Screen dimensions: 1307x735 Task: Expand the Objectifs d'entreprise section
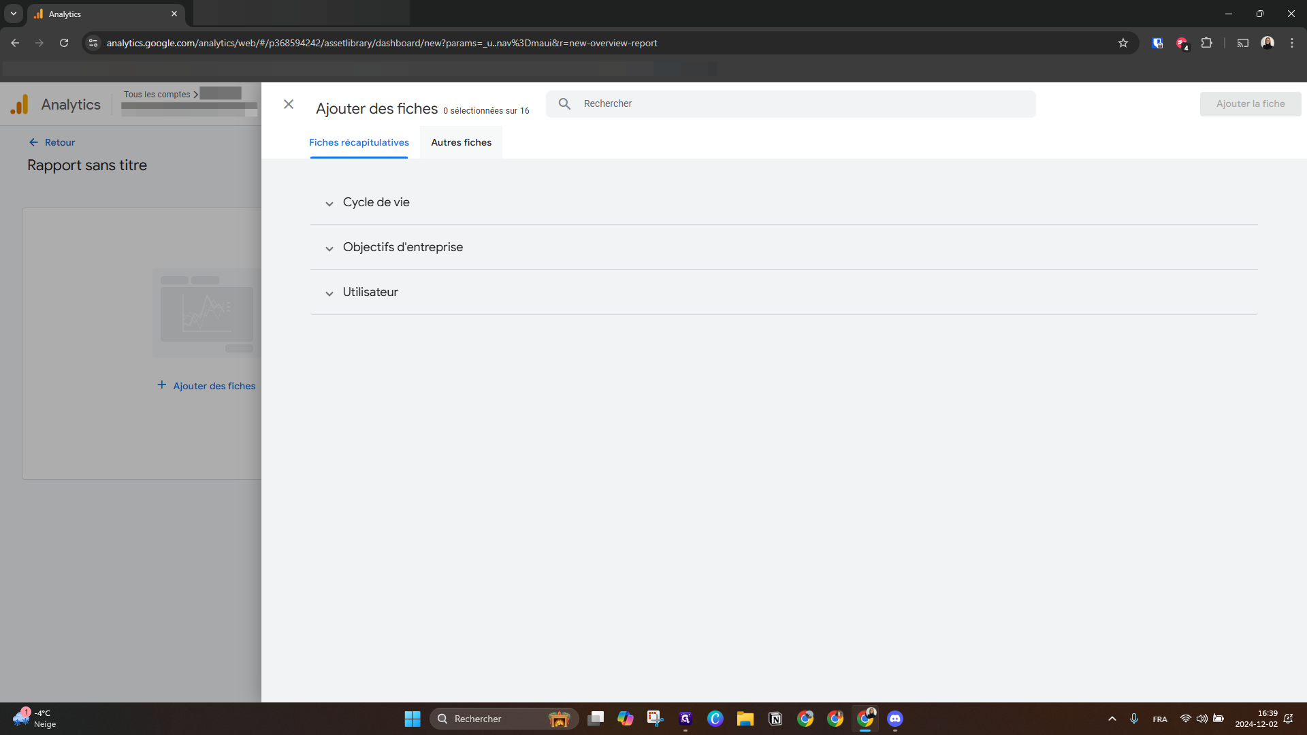(x=784, y=247)
